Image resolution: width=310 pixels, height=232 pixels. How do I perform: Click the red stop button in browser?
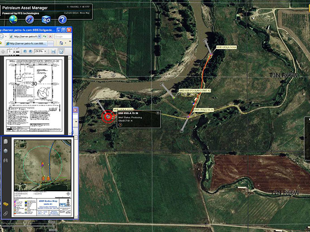coord(50,36)
